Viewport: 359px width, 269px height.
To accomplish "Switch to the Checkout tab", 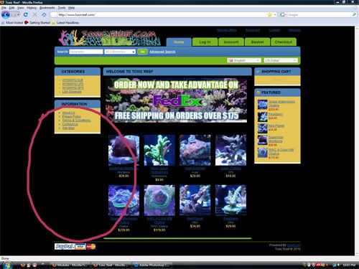I will [x=284, y=42].
